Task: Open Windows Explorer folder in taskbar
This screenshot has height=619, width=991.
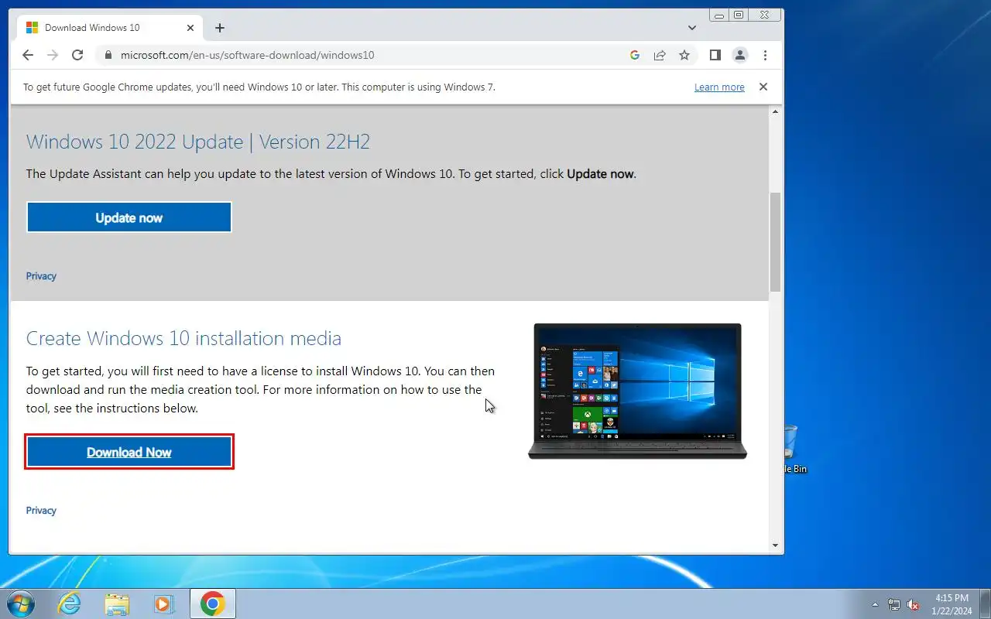Action: click(x=117, y=604)
